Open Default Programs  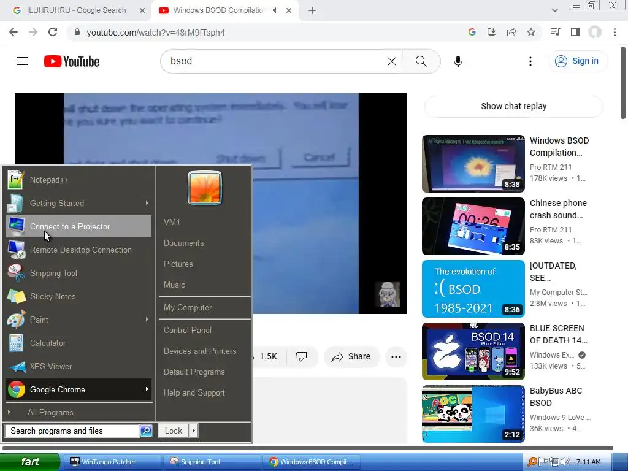(194, 372)
